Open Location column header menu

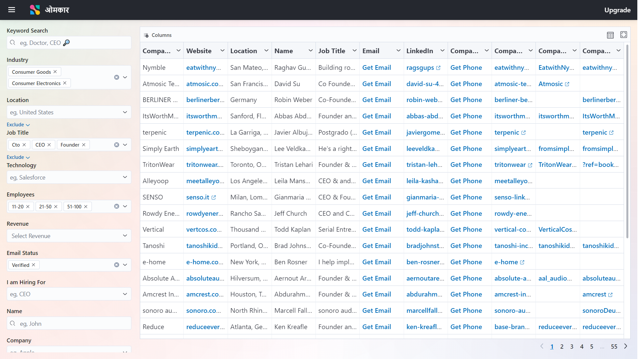[x=266, y=51]
